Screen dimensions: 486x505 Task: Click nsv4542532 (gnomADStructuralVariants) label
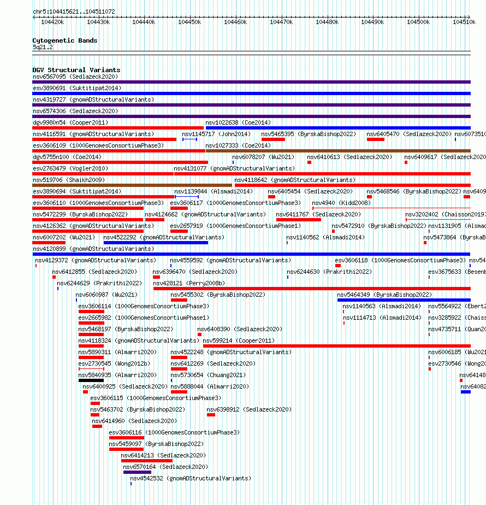click(x=191, y=479)
